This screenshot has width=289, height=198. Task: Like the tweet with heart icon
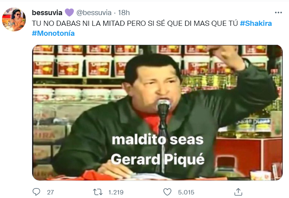167,192
